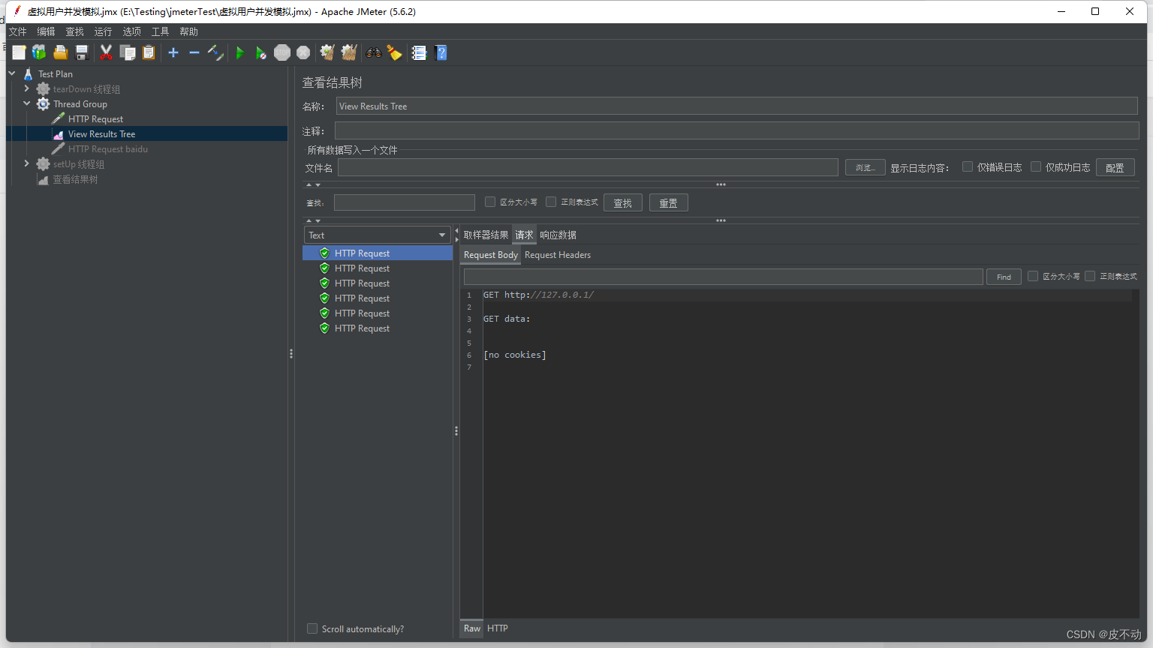This screenshot has width=1153, height=648.
Task: Check the 区分大小写 option for search
Action: [489, 202]
